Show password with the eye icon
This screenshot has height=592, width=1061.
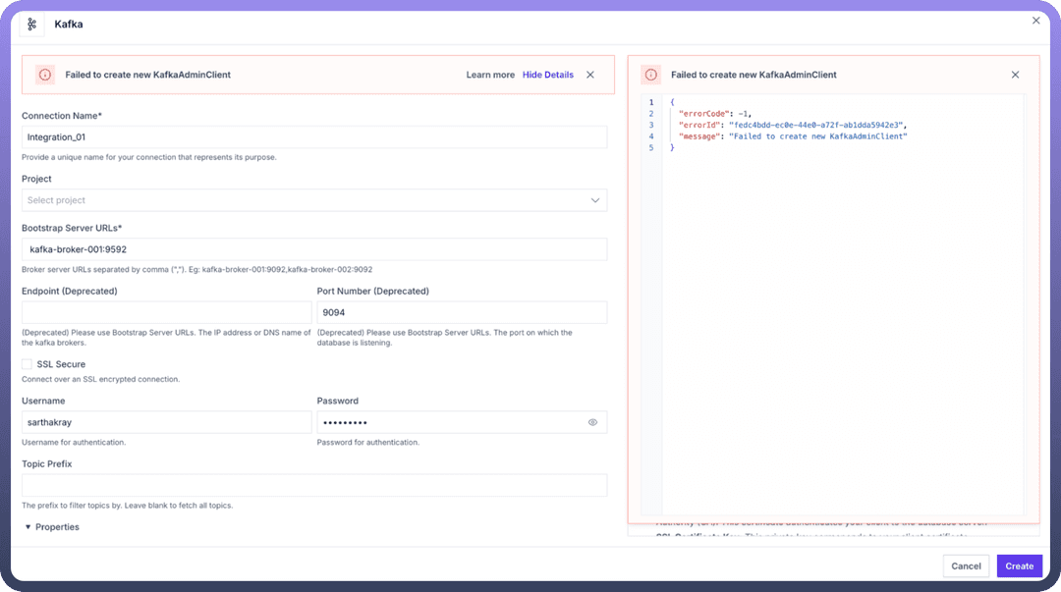tap(592, 422)
